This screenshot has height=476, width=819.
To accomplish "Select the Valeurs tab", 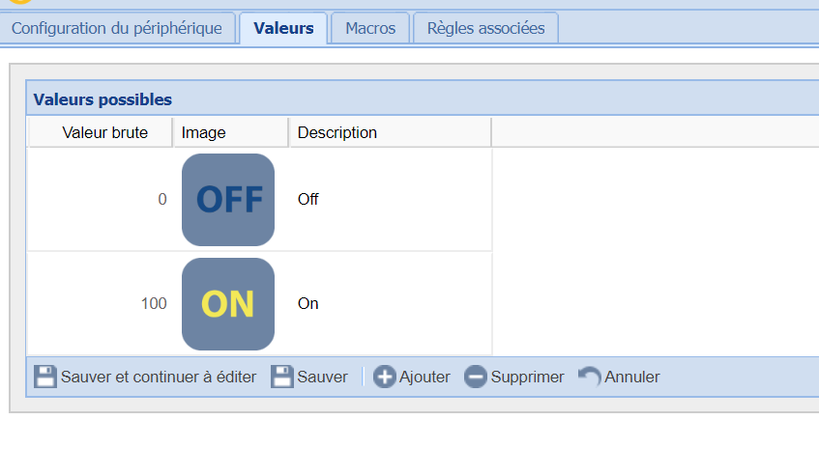I will pyautogui.click(x=283, y=28).
